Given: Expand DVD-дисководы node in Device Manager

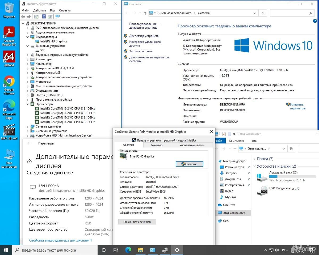Looking at the screenshot, I should [28, 28].
